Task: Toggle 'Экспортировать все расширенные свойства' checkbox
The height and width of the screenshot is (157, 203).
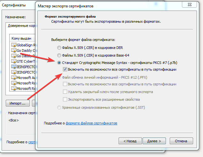Action: point(65,99)
